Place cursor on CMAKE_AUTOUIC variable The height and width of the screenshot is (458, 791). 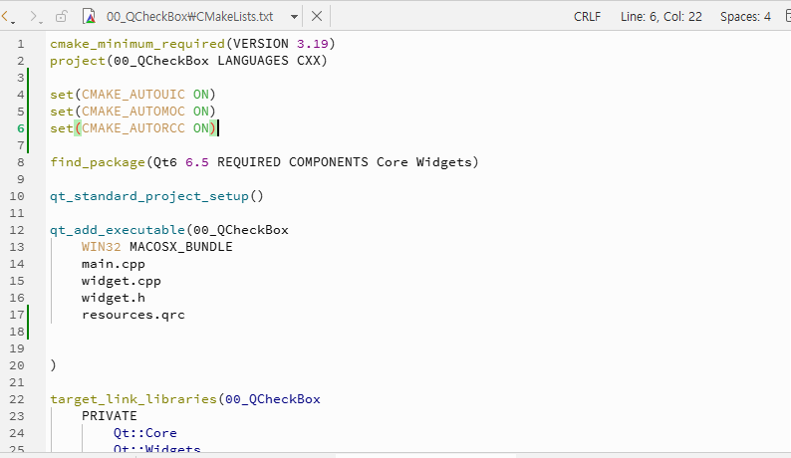click(133, 95)
